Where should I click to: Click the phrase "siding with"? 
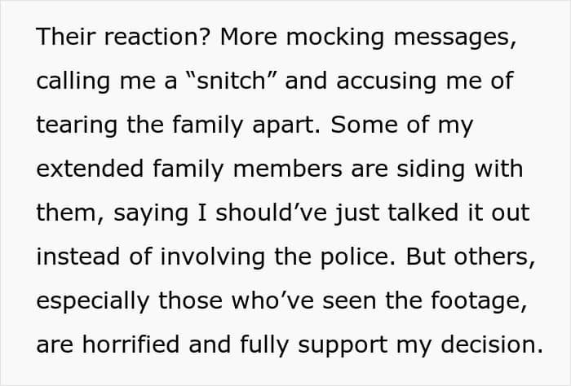click(459, 169)
